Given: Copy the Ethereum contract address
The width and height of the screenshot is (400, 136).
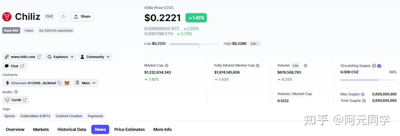Looking at the screenshot, I should (x=60, y=83).
